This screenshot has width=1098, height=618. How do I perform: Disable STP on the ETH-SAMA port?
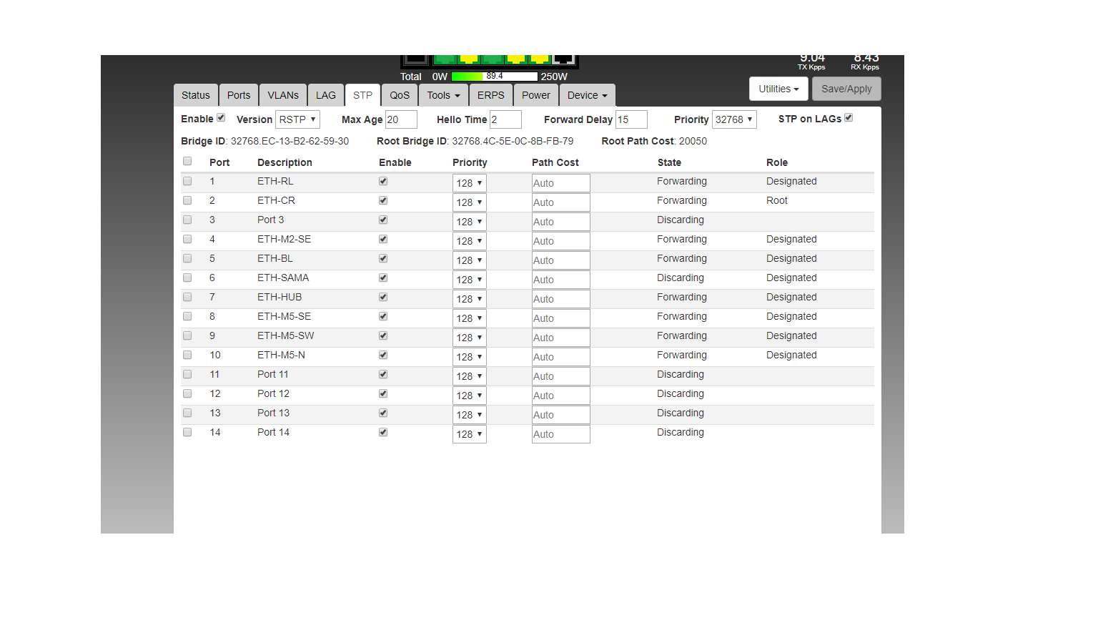tap(383, 278)
